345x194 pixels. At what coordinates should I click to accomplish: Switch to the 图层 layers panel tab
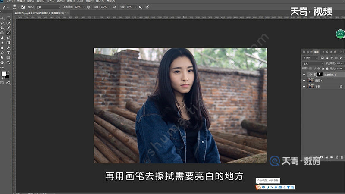317,52
